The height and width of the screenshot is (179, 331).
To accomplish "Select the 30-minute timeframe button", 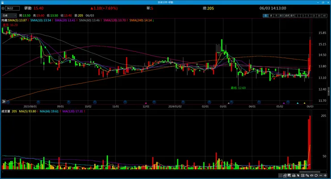I will 319,16.
